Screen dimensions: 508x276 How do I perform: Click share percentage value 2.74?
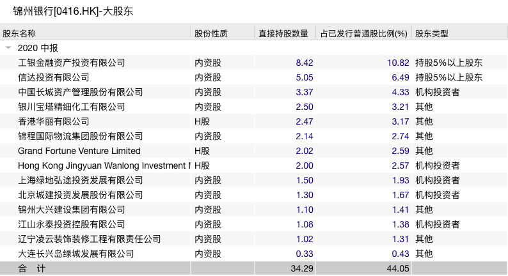pos(401,136)
